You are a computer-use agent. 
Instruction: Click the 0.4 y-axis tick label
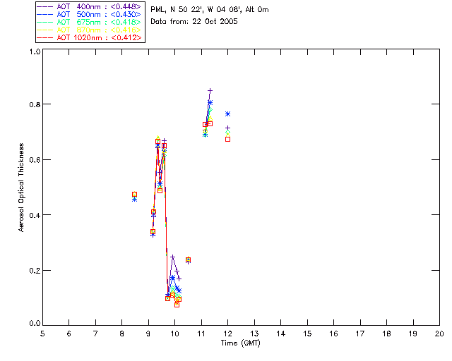coord(35,215)
